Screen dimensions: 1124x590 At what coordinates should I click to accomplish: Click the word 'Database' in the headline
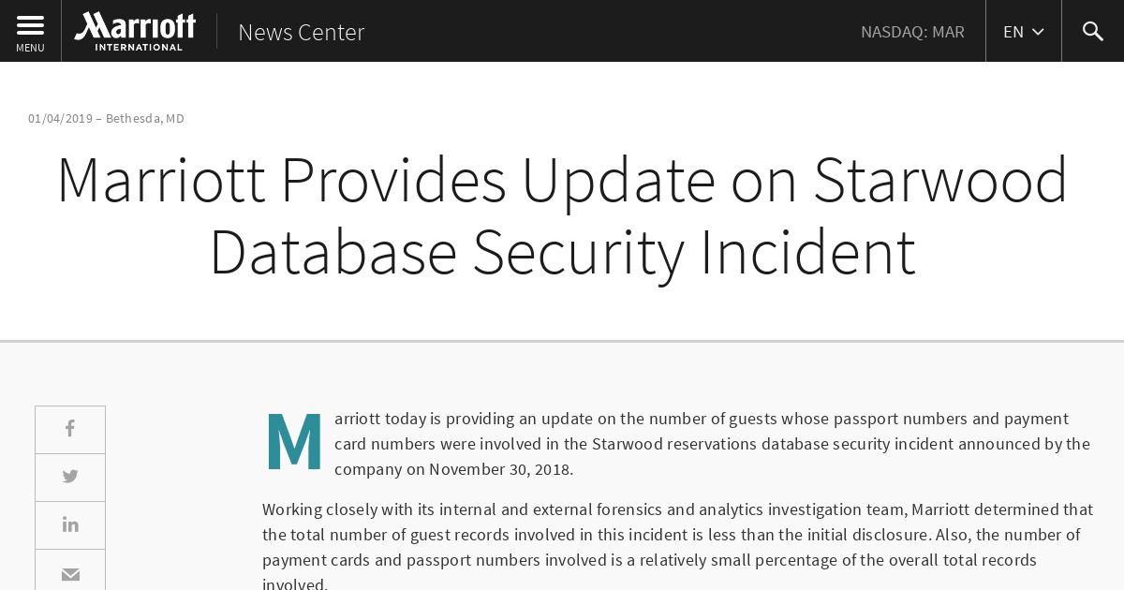pos(333,251)
